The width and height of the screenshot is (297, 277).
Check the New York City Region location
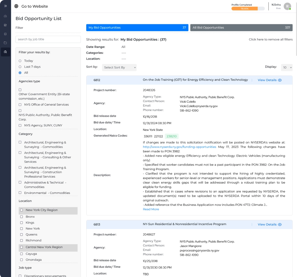(21, 211)
